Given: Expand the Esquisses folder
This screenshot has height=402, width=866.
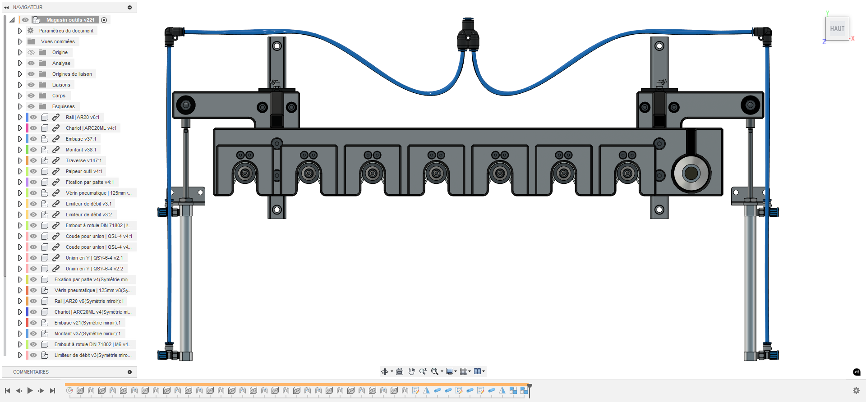Looking at the screenshot, I should point(20,106).
